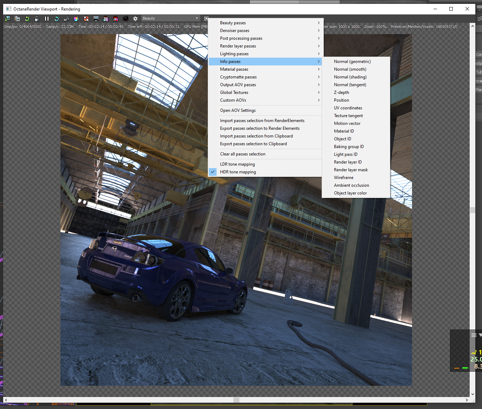Select the Object ID pass

point(356,139)
